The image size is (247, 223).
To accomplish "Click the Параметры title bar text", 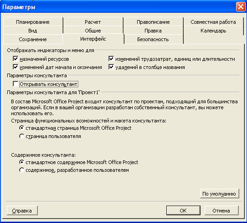I will click(x=19, y=7).
